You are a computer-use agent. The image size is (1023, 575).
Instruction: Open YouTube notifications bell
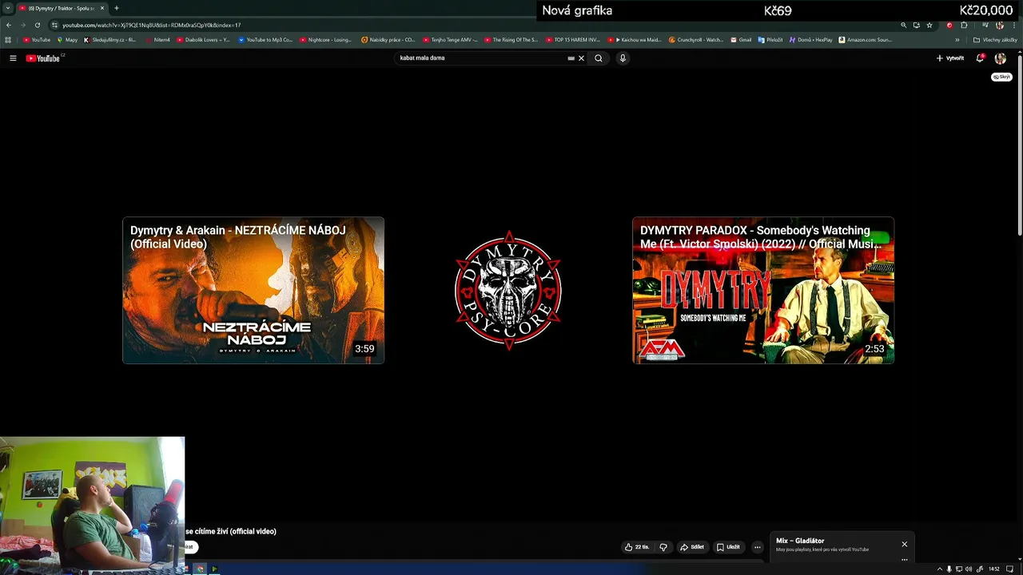tap(980, 58)
